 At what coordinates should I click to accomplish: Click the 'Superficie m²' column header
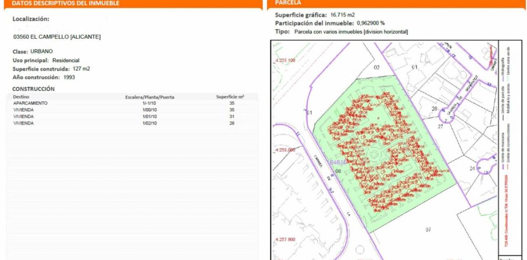(x=230, y=97)
